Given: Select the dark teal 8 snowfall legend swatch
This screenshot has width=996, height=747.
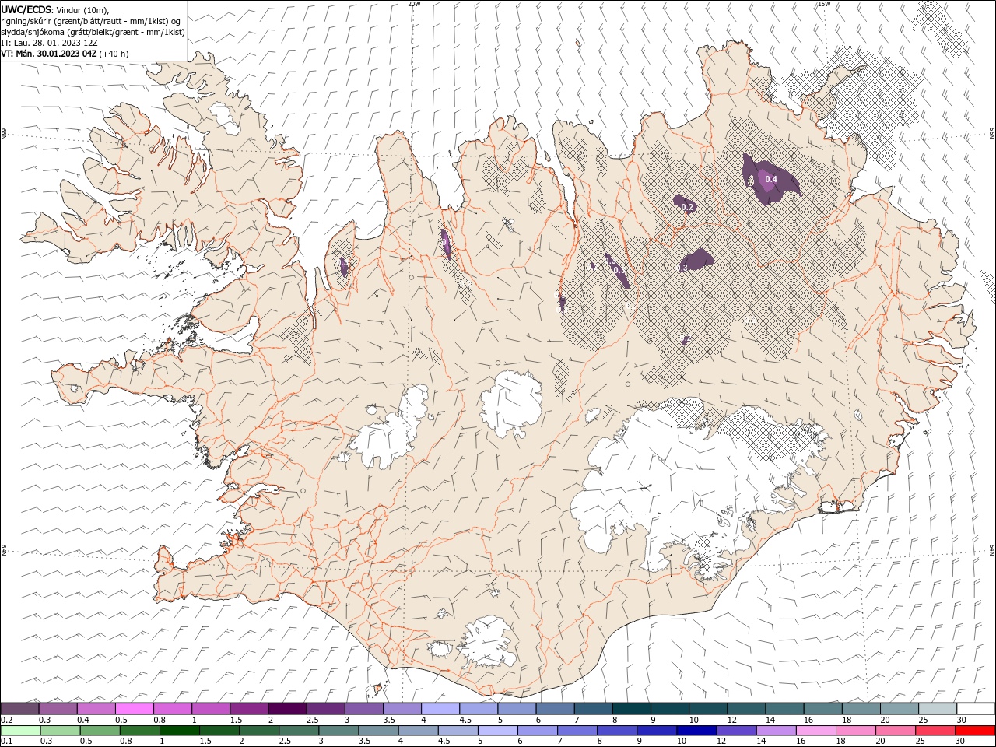Looking at the screenshot, I should [x=632, y=709].
